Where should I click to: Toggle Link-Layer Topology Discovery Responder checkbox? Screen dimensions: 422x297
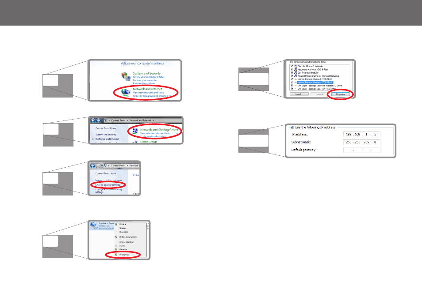point(292,89)
